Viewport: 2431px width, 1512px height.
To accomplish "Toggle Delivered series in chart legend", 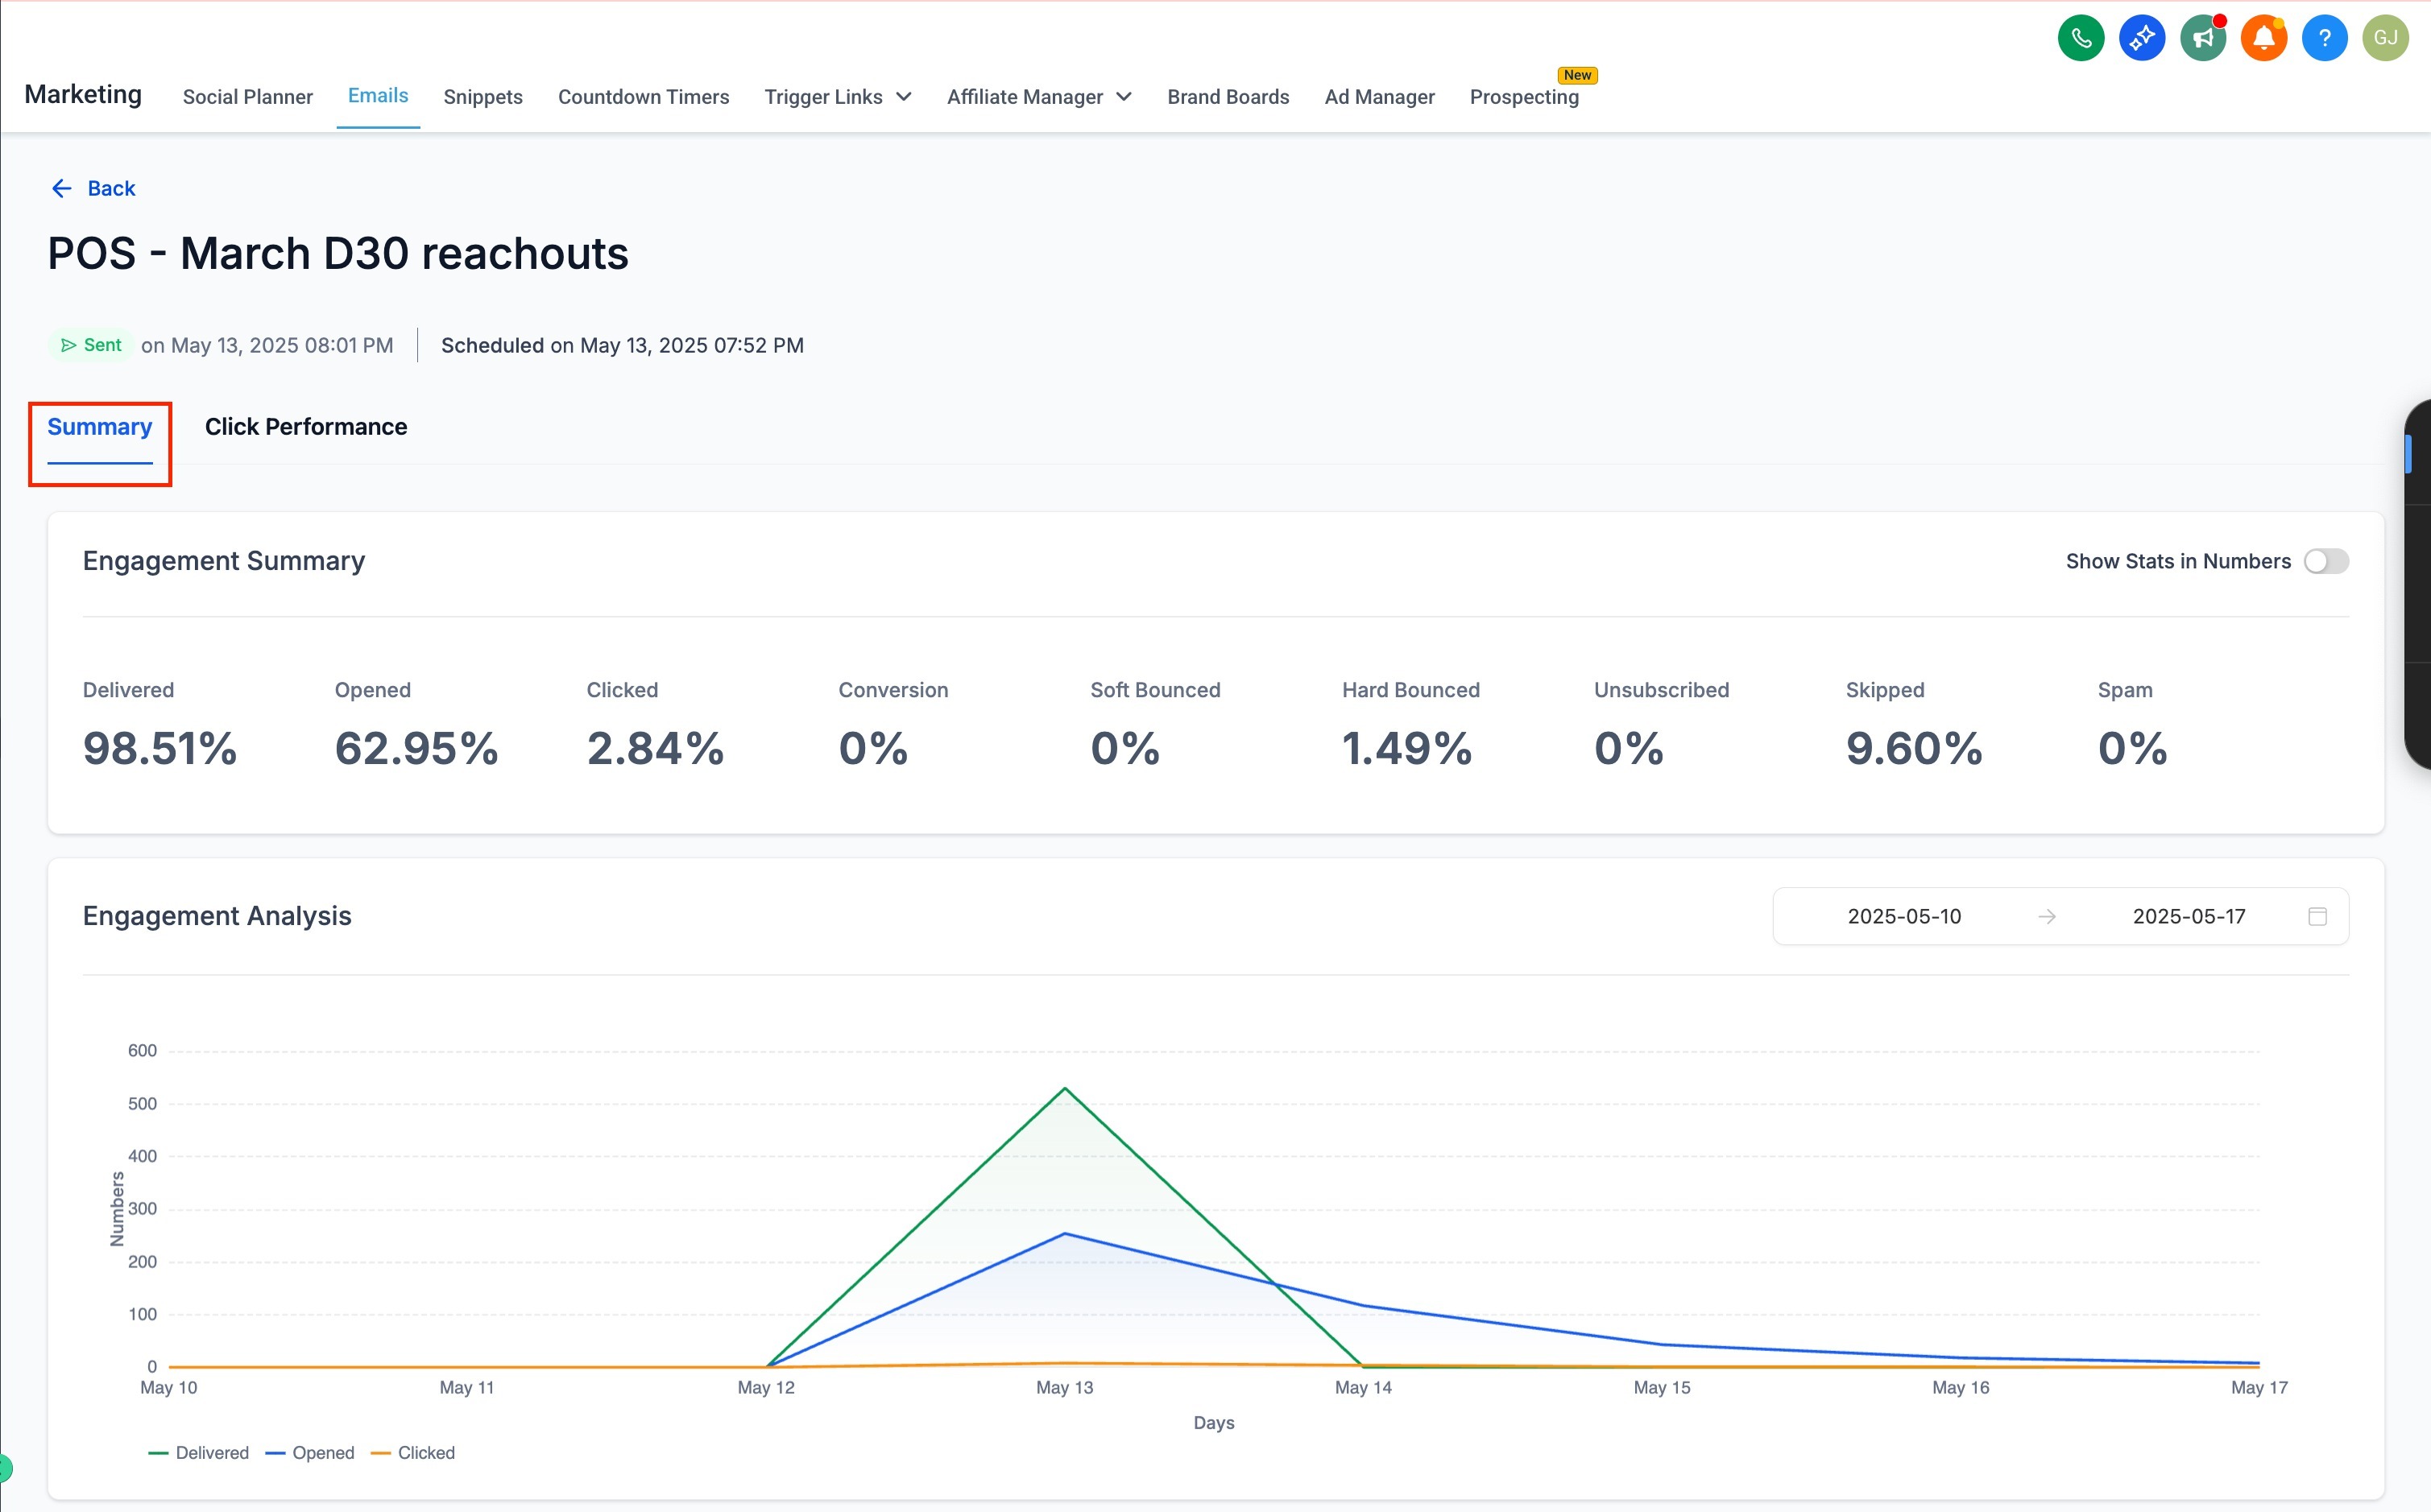I will [199, 1453].
